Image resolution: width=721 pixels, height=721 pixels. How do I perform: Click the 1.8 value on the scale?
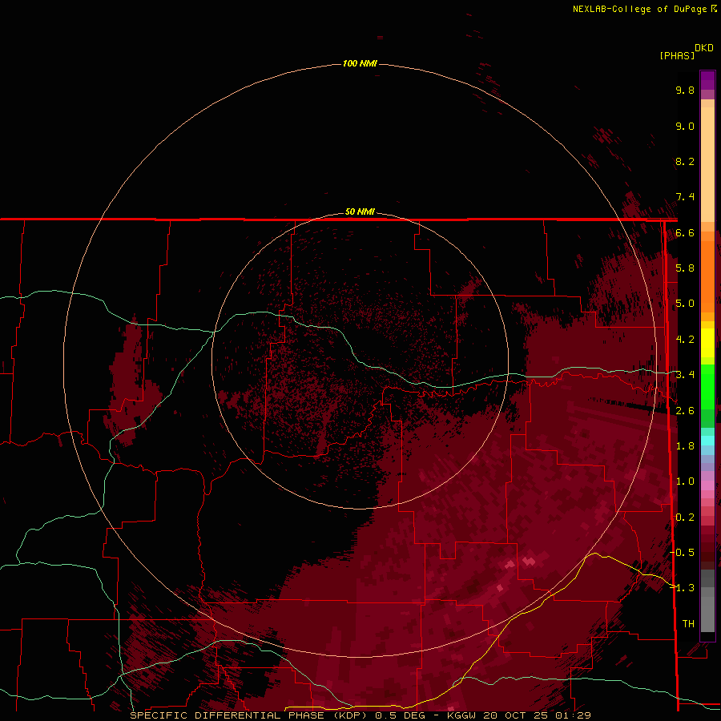click(x=685, y=446)
